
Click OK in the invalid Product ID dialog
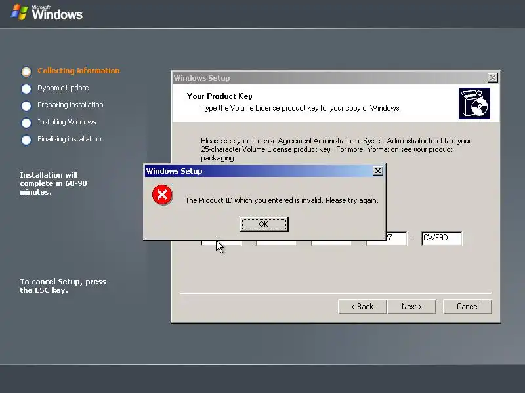pos(264,224)
